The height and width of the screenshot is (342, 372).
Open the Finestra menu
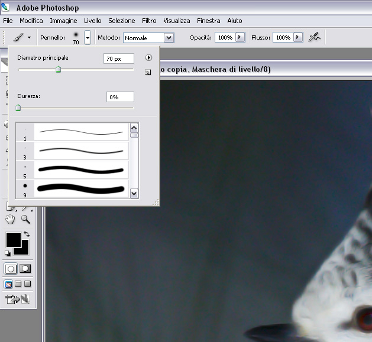pos(209,21)
